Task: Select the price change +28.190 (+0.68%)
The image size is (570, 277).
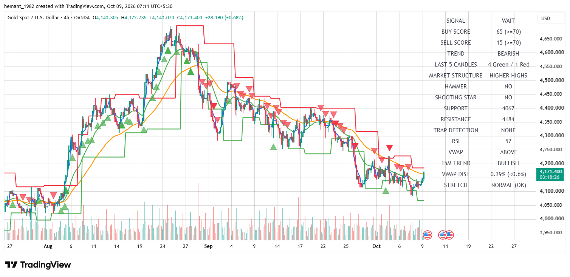Action: 224,18
